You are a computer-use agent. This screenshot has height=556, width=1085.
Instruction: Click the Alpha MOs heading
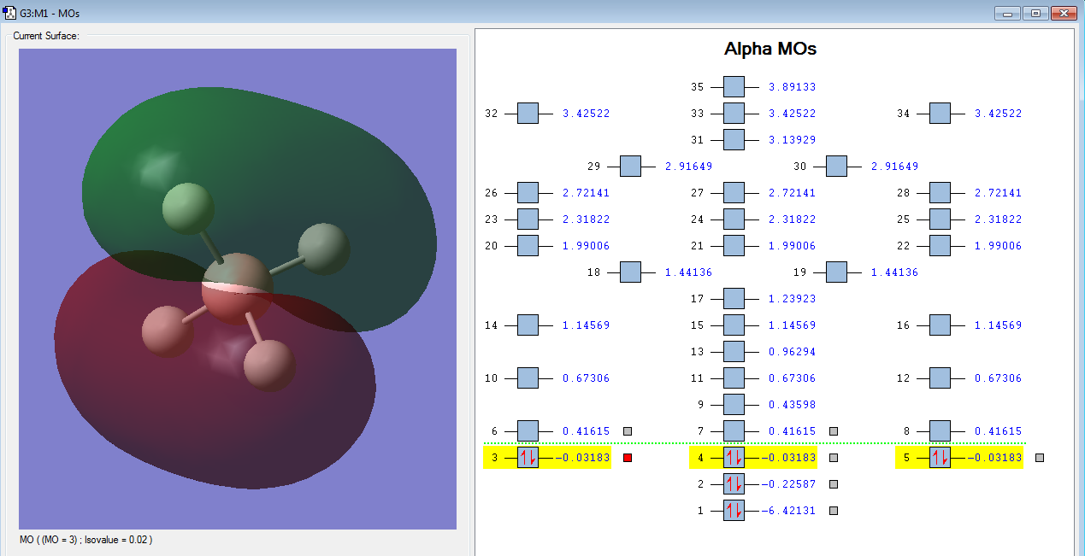(x=770, y=49)
